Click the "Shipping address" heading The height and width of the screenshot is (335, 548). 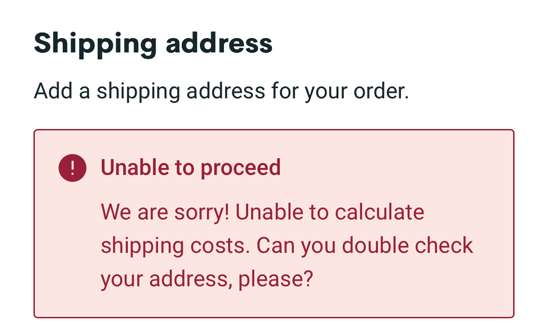(x=153, y=43)
